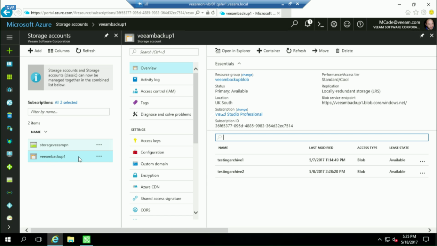437x246 pixels.
Task: Open the Access keys settings item
Action: click(150, 141)
